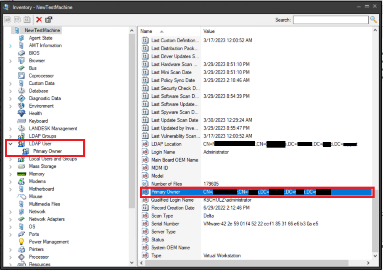Click the calendar '12' date filter icon

tap(27, 19)
